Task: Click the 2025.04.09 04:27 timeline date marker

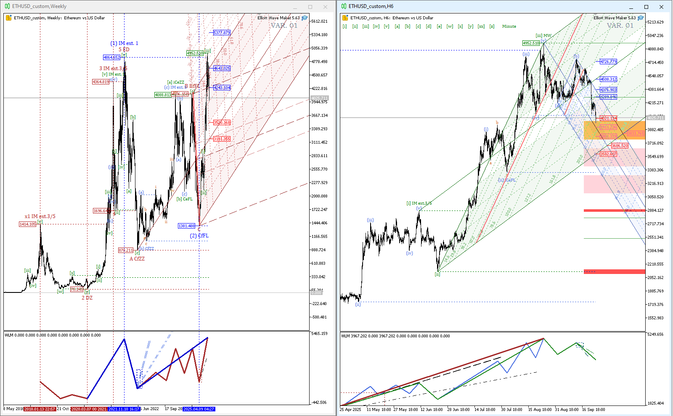Action: [199, 409]
